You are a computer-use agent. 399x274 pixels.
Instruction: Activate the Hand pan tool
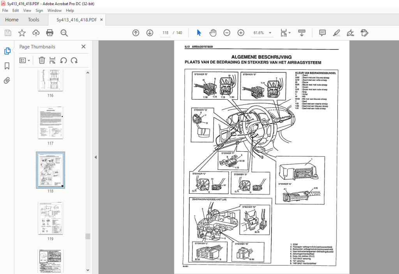(213, 33)
